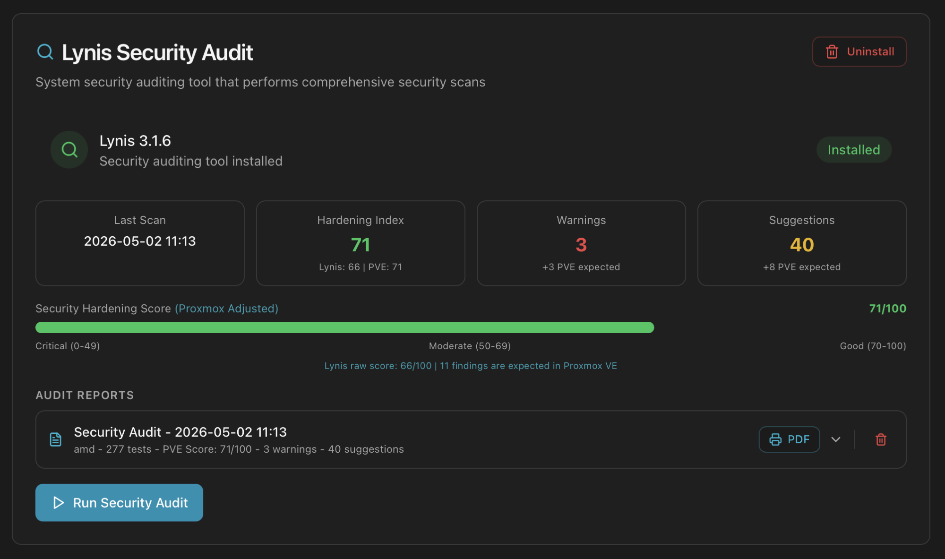Viewport: 945px width, 559px height.
Task: Select the Hardening Index value 71
Action: (361, 245)
